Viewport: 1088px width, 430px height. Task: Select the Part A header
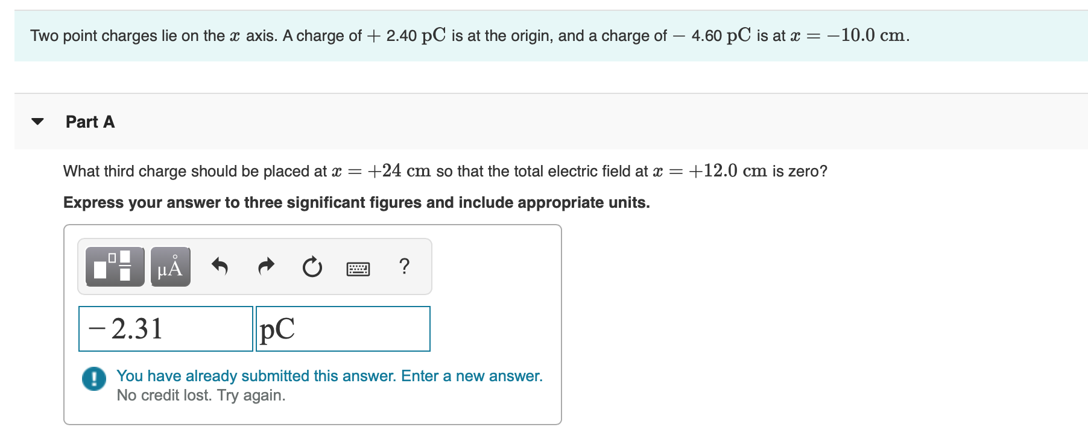pyautogui.click(x=90, y=122)
